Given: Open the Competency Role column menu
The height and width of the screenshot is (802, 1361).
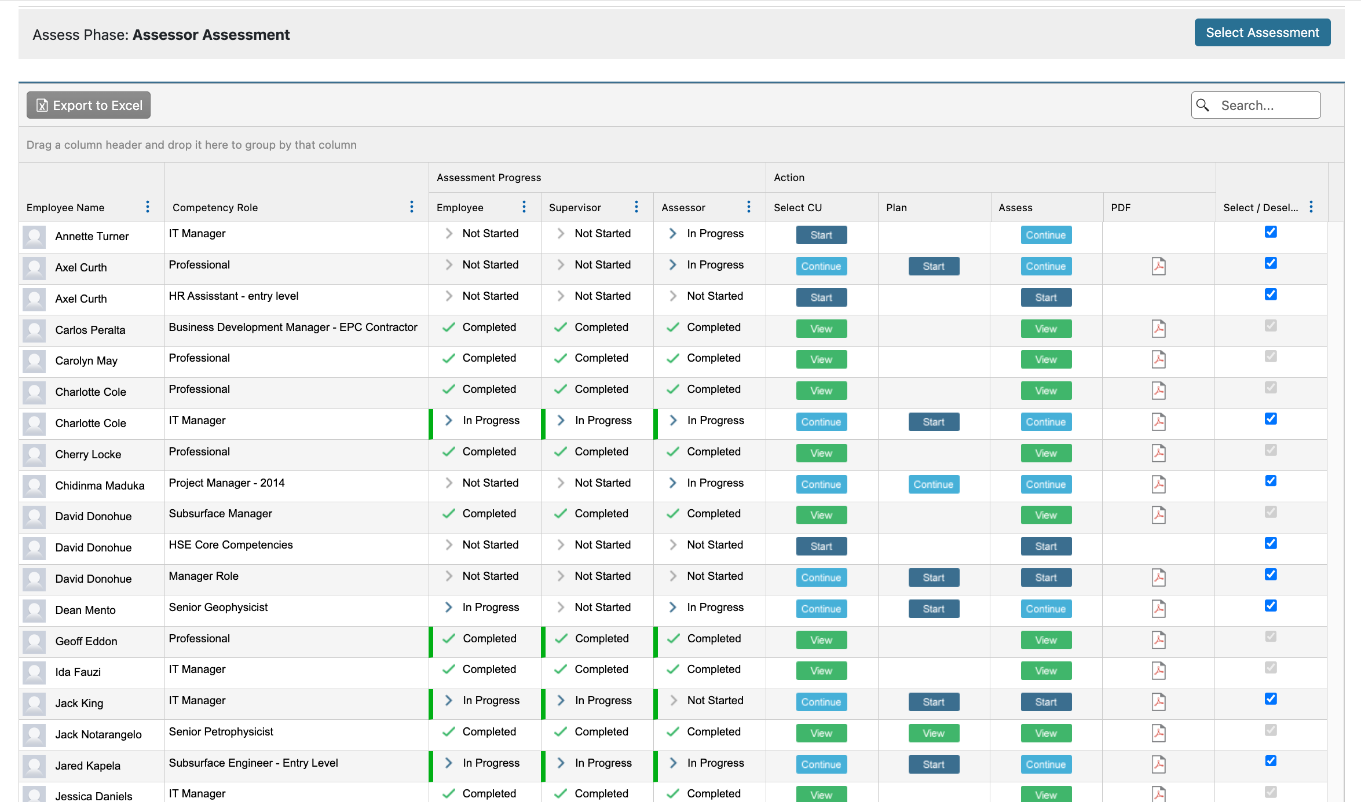Looking at the screenshot, I should pyautogui.click(x=412, y=207).
